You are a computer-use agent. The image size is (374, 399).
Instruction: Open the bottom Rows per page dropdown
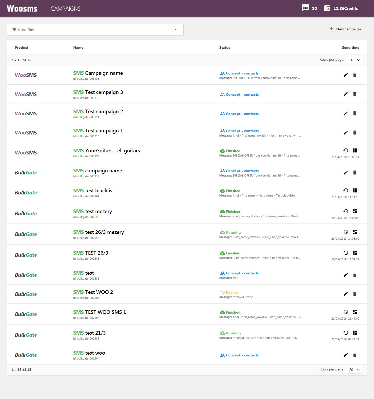click(x=354, y=369)
